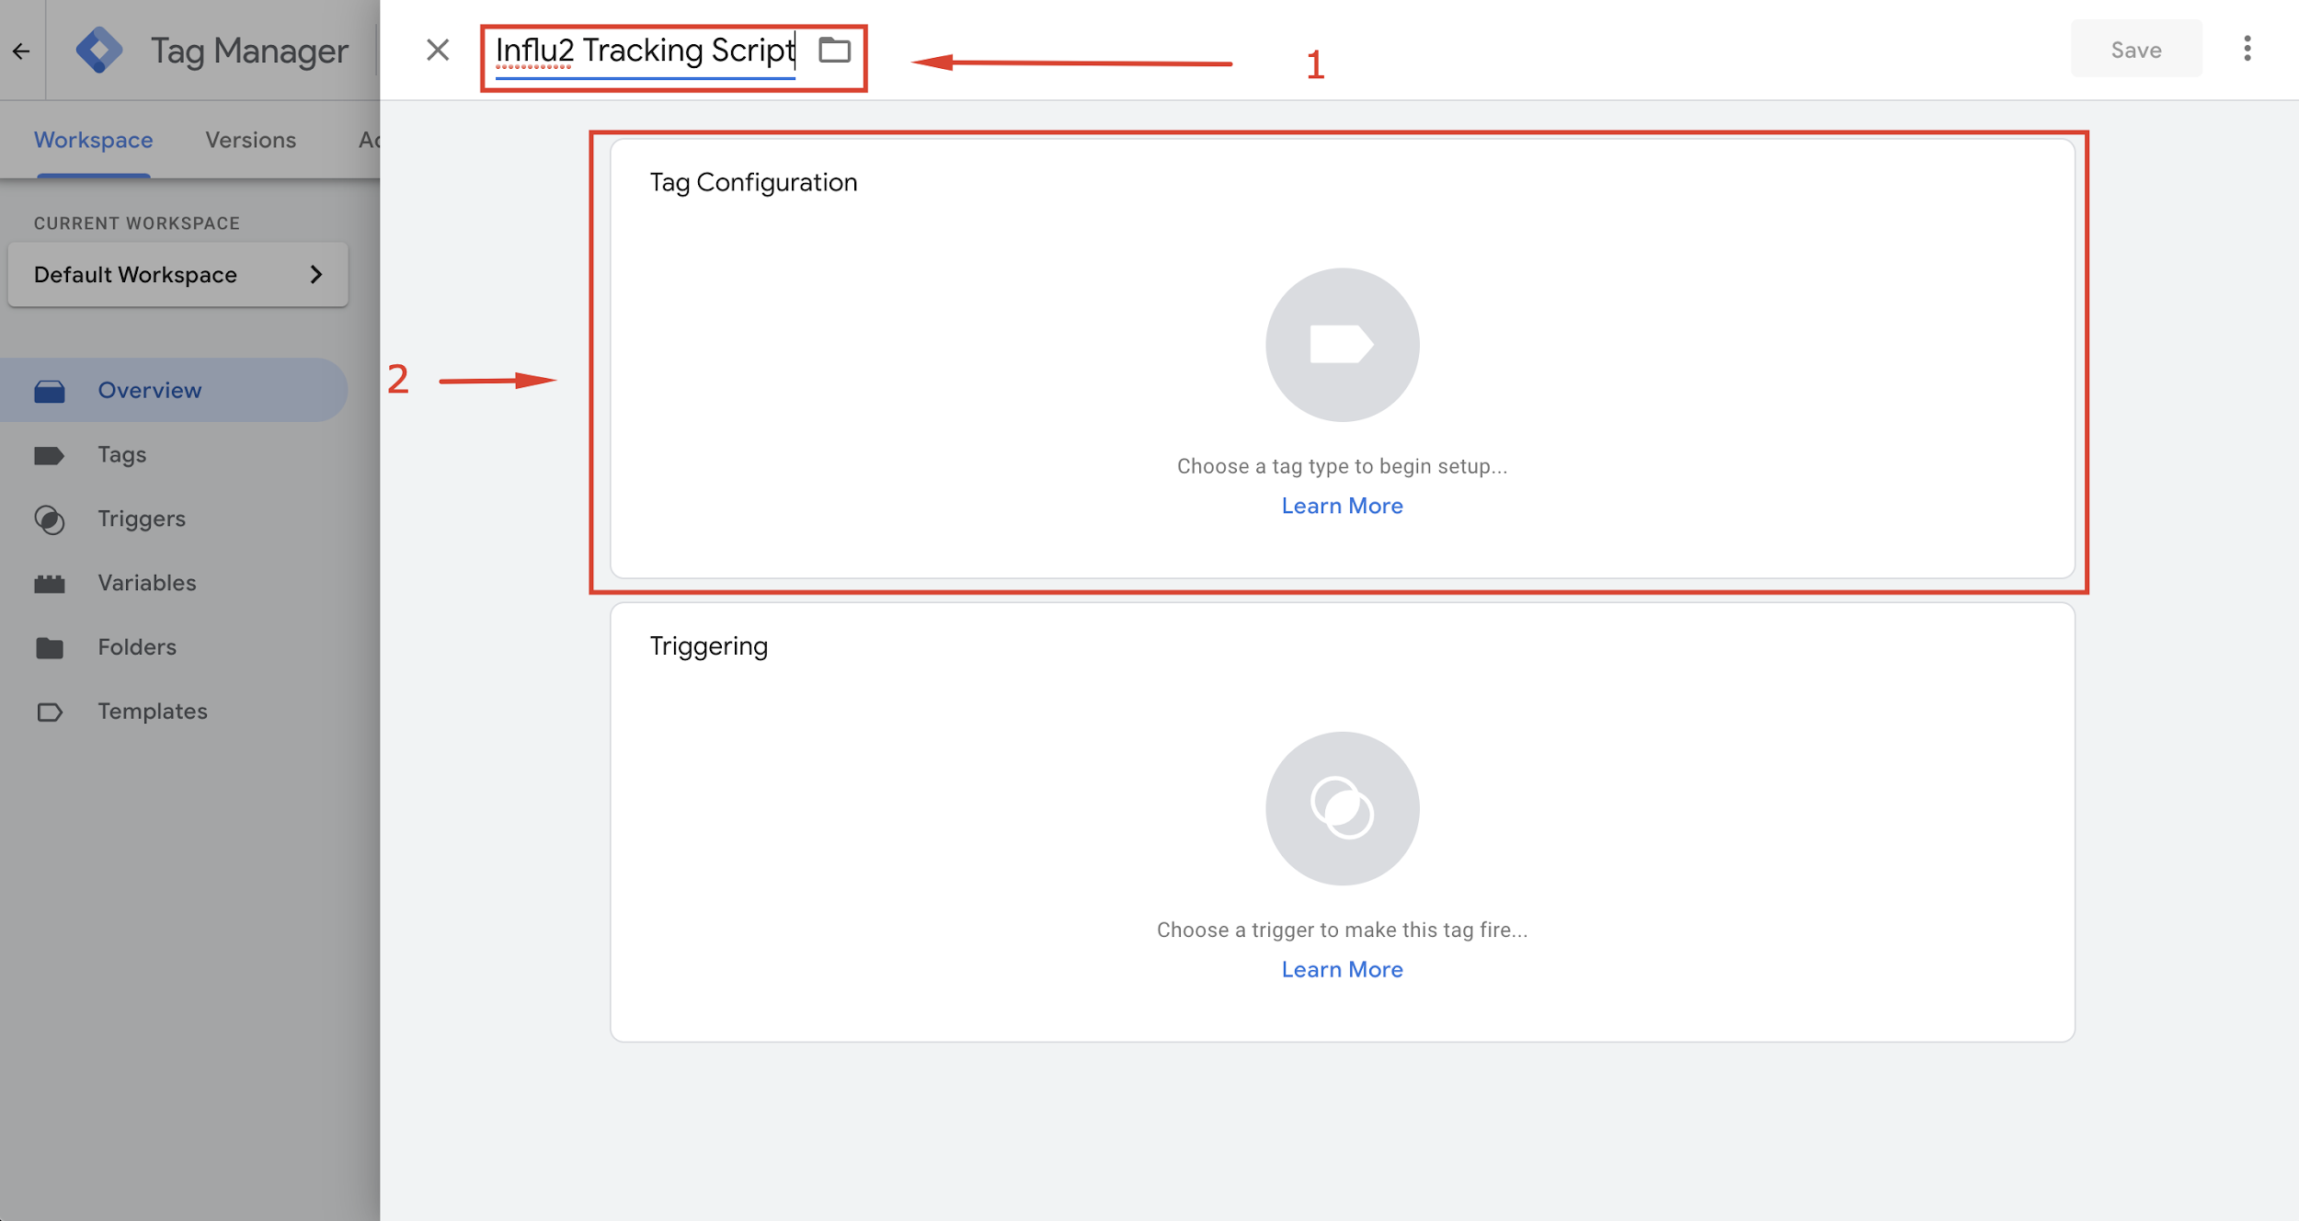Click the Tag Manager diamond logo
The width and height of the screenshot is (2299, 1221).
click(99, 50)
